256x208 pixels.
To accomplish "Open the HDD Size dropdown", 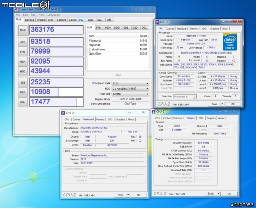I will [130, 94].
